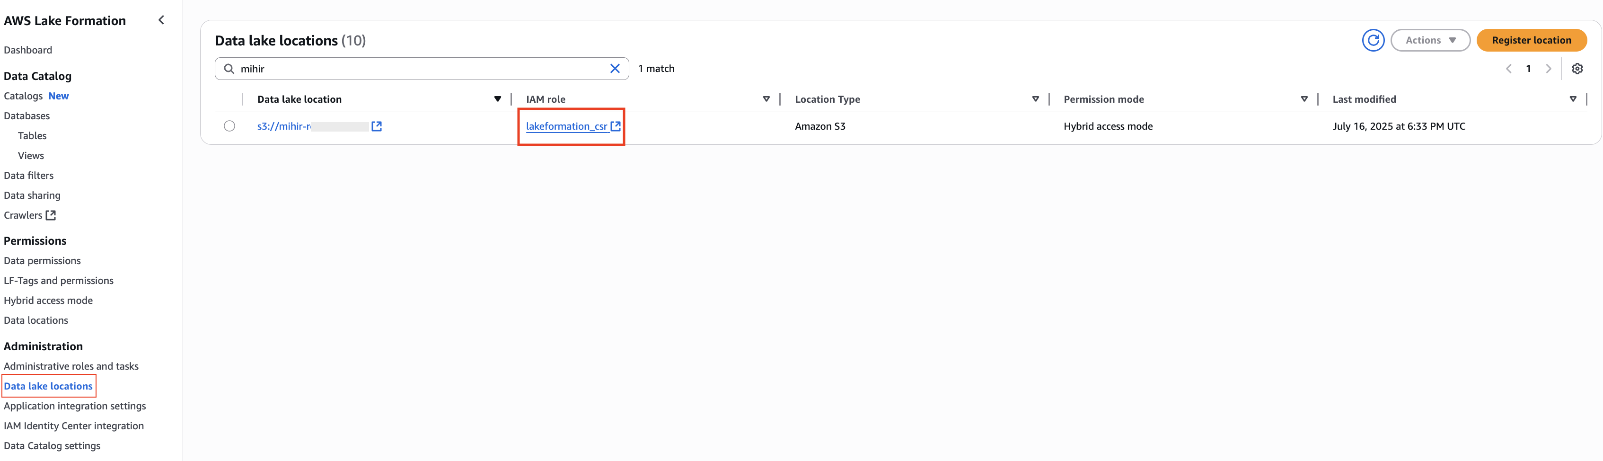This screenshot has height=461, width=1603.
Task: Click the New badge next to Catalogs
Action: coord(59,96)
